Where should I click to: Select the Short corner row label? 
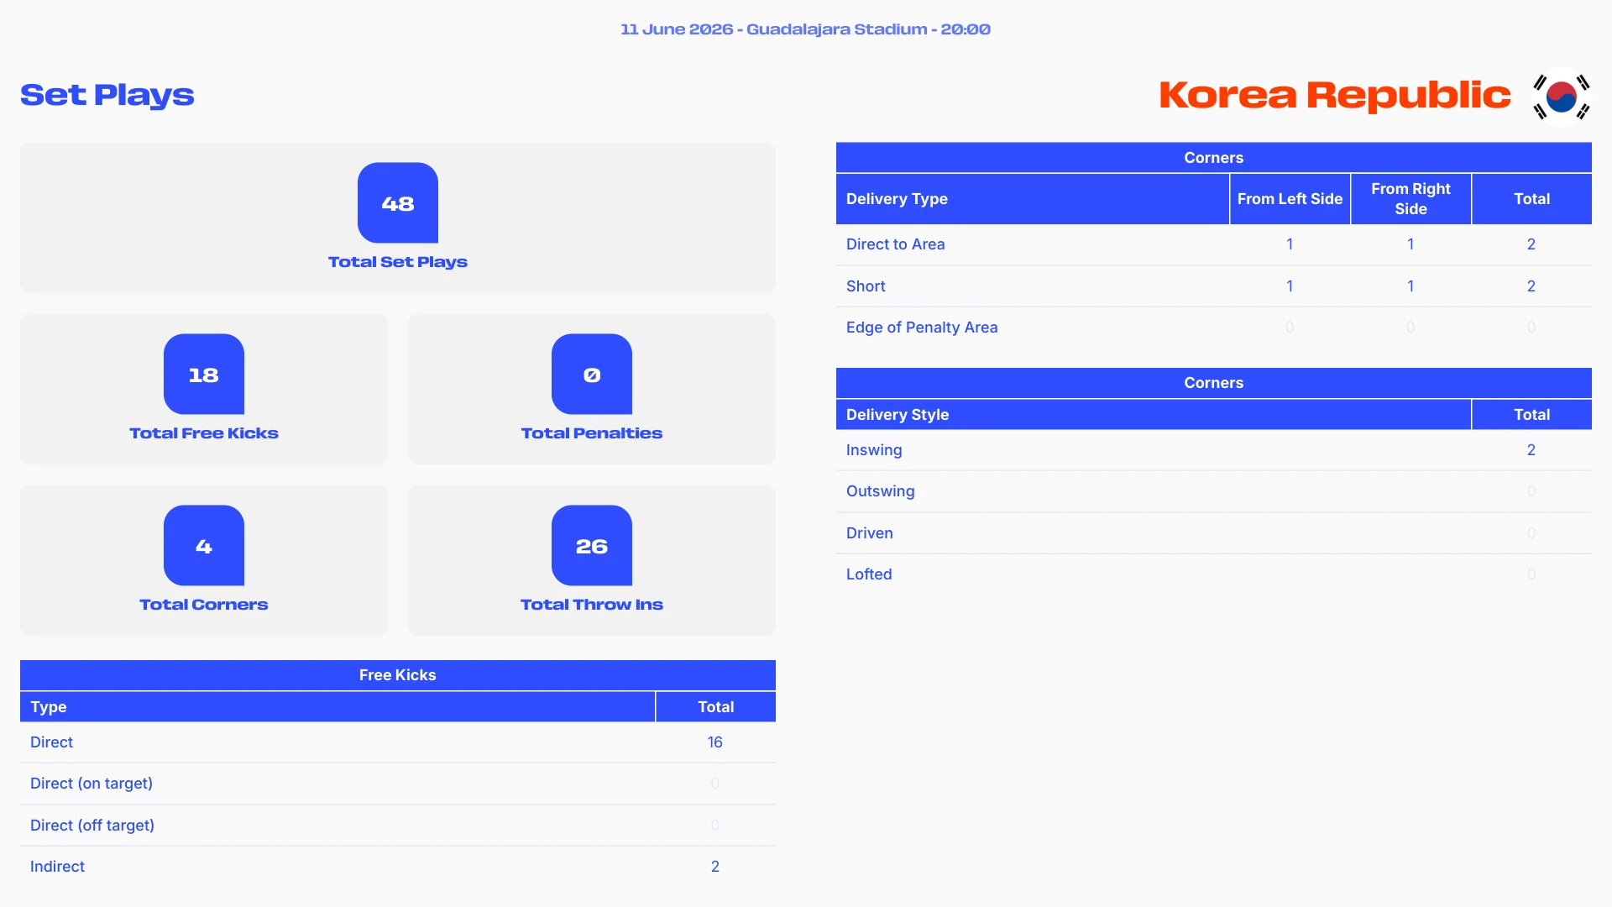[x=866, y=286]
